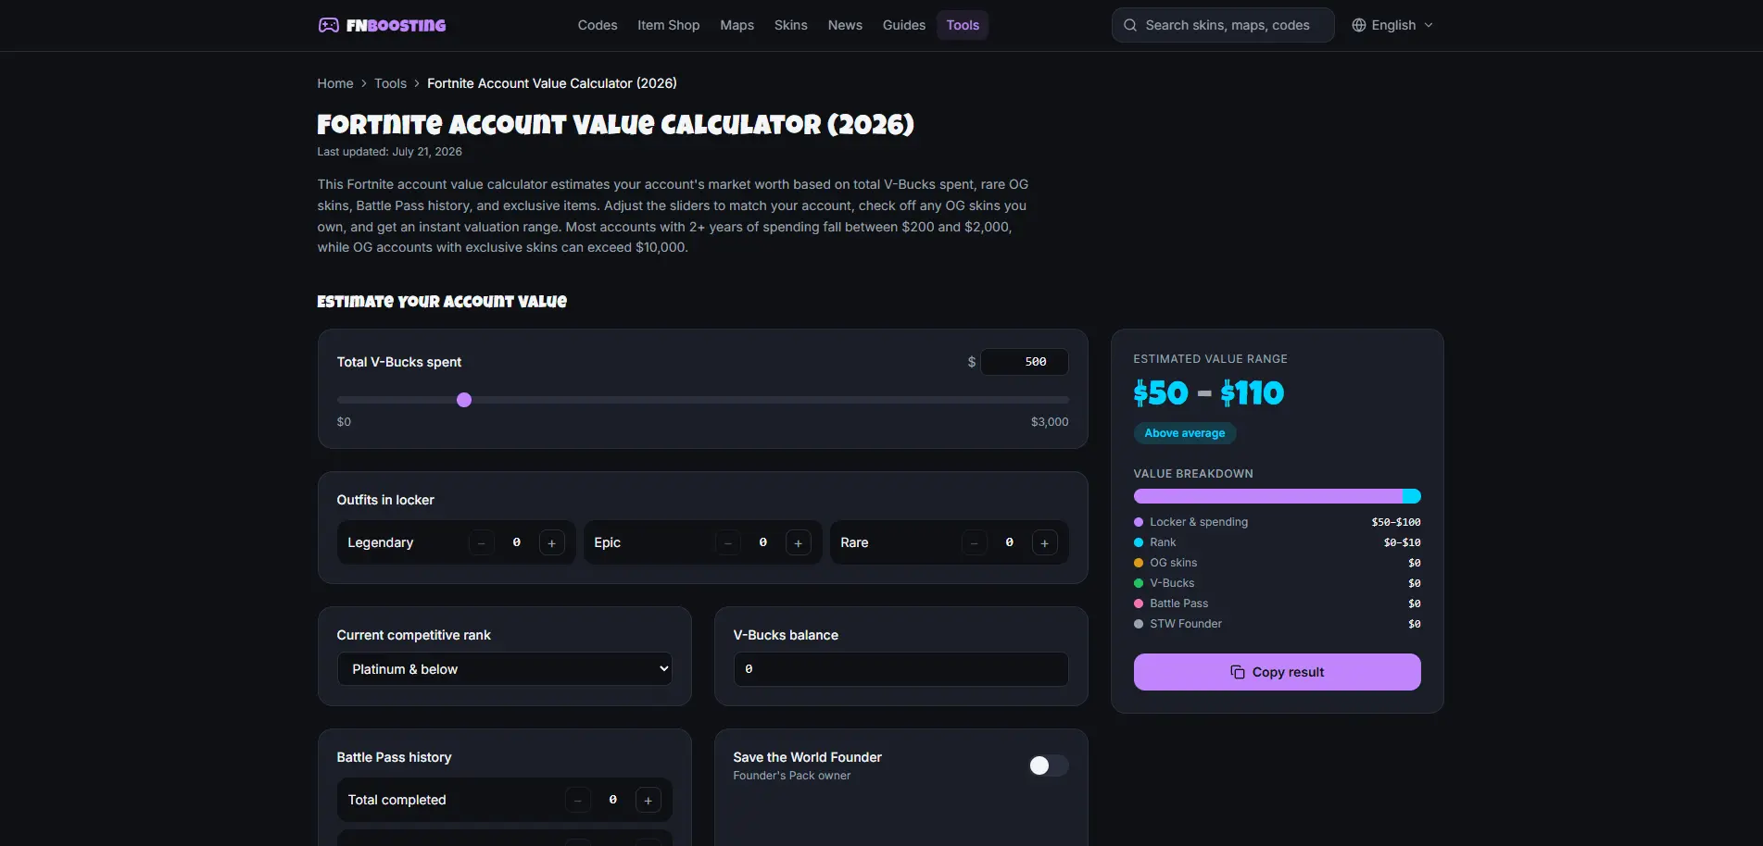Click the purple Locker & spending legend dot

click(x=1139, y=522)
